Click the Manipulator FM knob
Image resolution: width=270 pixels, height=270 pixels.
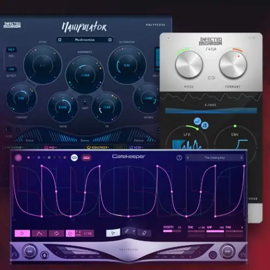[107, 107]
